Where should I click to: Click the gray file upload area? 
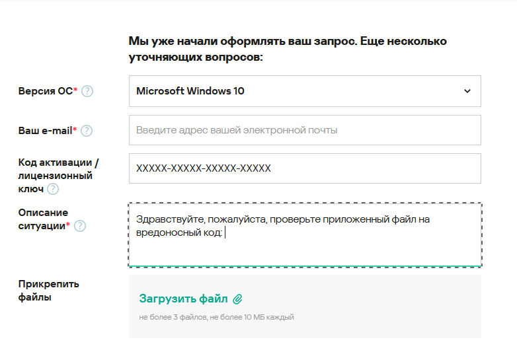[305, 306]
